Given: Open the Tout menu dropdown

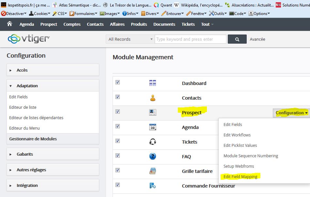Looking at the screenshot, I should coord(207,24).
